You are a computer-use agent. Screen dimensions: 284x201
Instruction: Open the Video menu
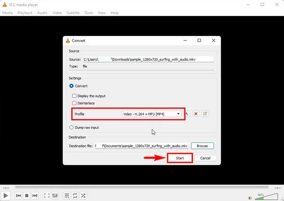57,13
